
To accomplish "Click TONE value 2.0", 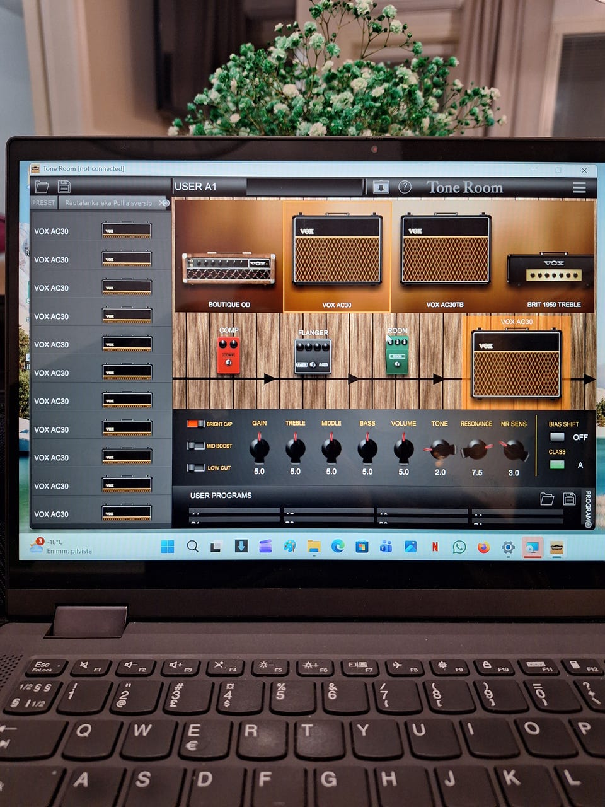I will [440, 472].
